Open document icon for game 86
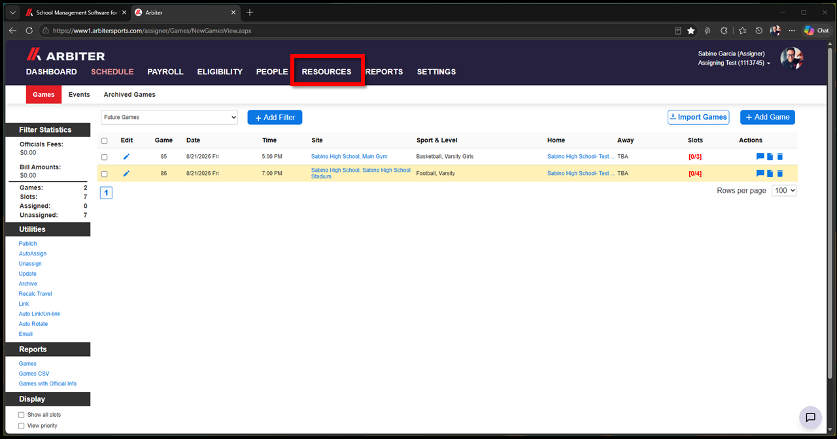The image size is (837, 439). 770,173
